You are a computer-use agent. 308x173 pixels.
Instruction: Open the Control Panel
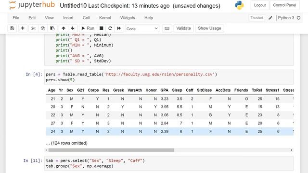(284, 5)
